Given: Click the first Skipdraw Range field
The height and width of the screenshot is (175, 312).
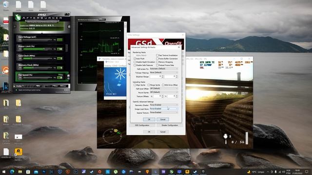Looking at the screenshot, I should coord(156,76).
